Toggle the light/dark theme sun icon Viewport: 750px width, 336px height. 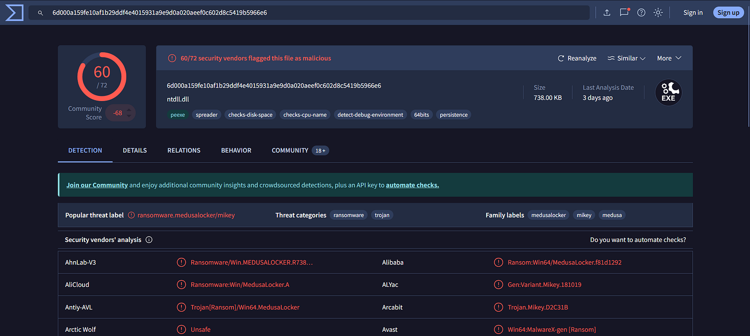(x=658, y=13)
